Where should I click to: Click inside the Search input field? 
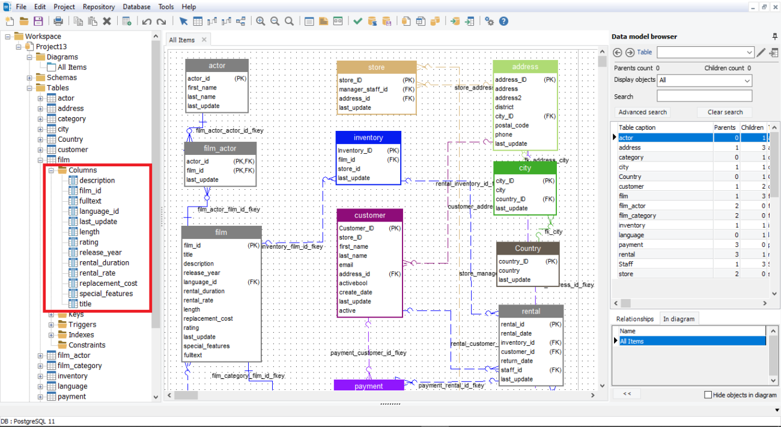(x=704, y=95)
